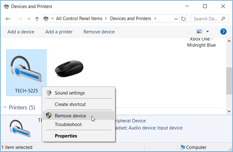Screen dimensions: 233x152
Task: Choose Remove device from context menu
Action: (70, 116)
